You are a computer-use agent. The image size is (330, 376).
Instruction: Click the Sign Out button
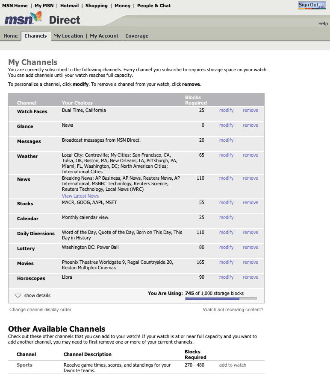pos(312,5)
